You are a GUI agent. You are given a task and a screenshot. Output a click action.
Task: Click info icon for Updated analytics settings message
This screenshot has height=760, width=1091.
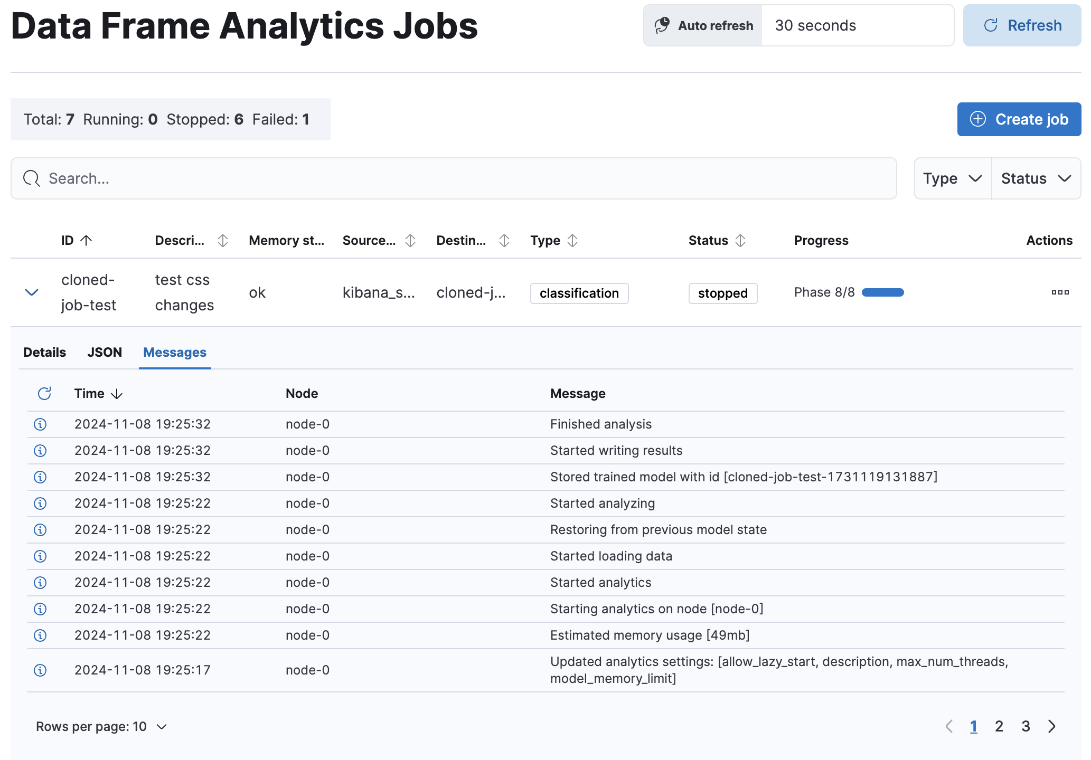40,670
